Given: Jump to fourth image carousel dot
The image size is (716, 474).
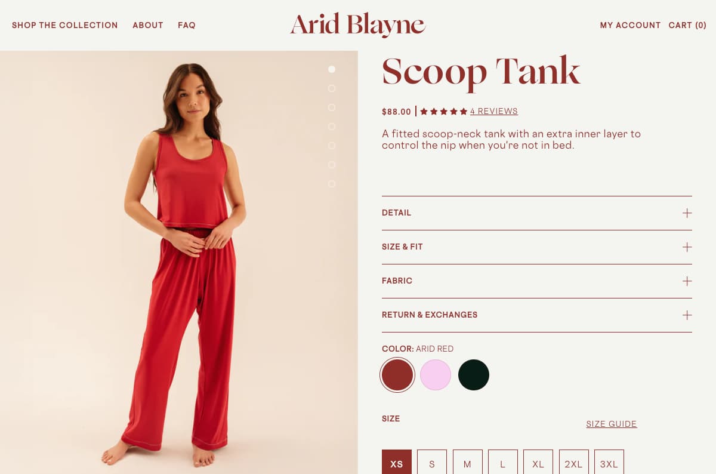Looking at the screenshot, I should point(332,127).
